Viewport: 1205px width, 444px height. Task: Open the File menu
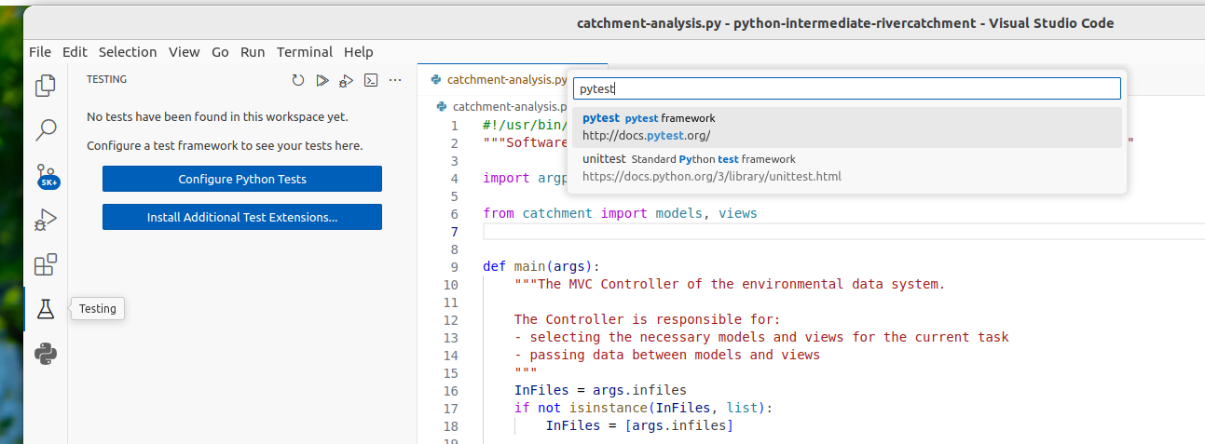(40, 52)
